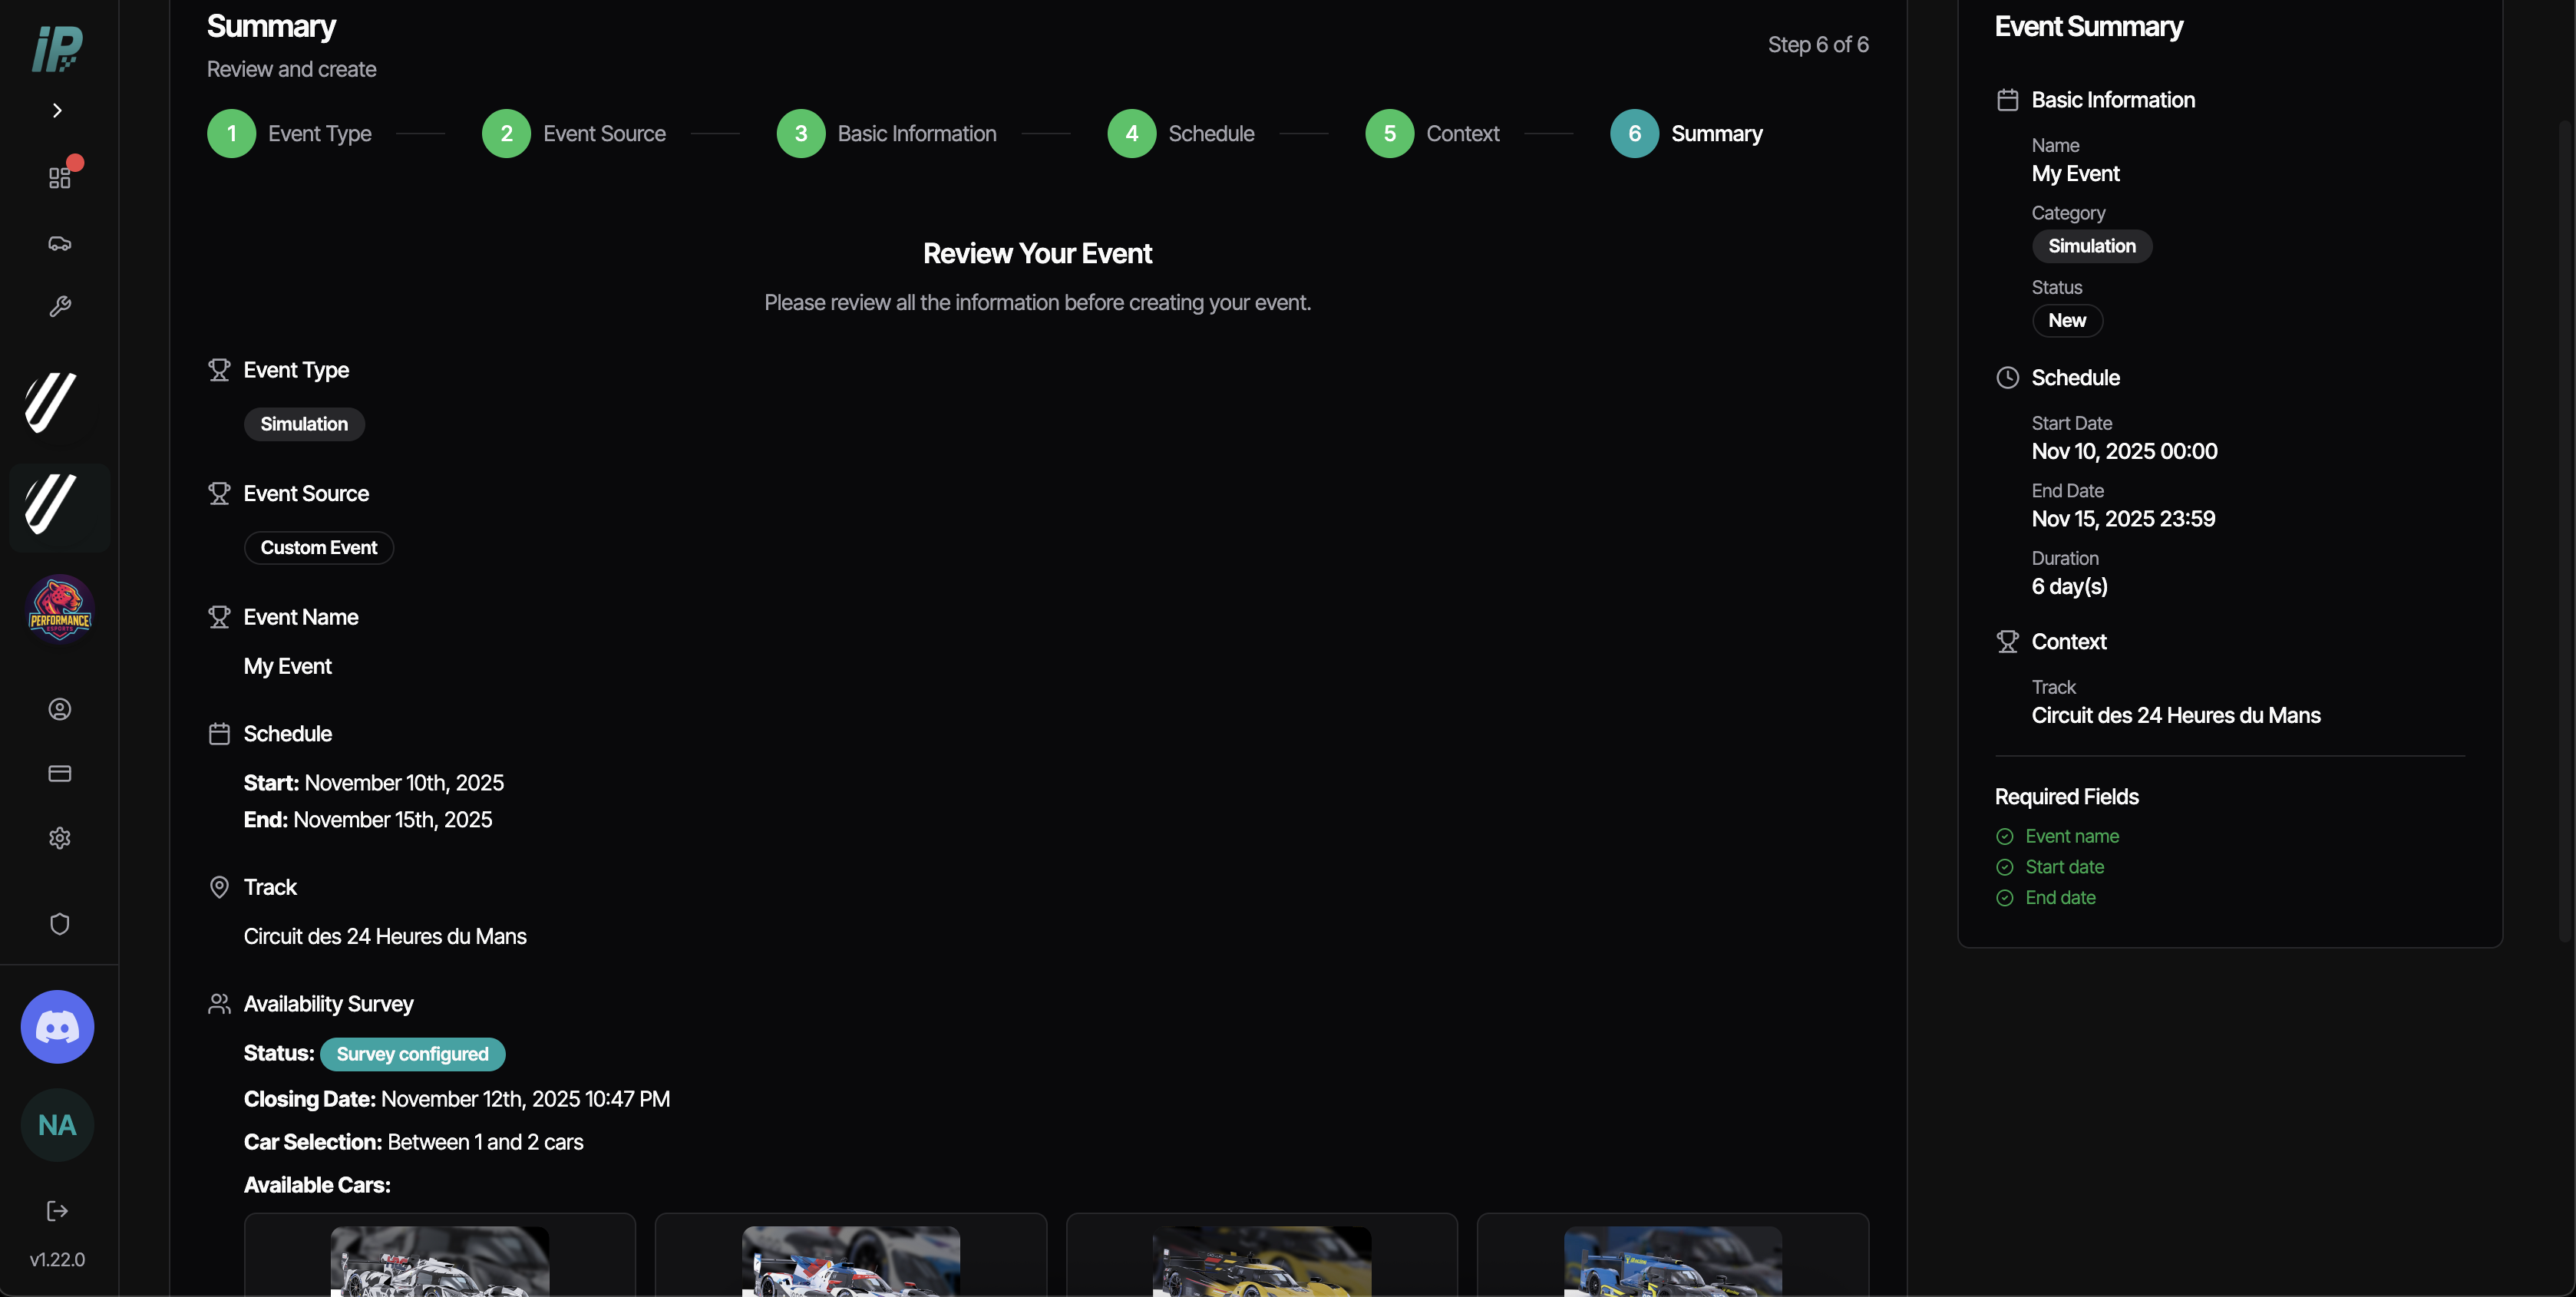Select the white-and-blue BMW-style car thumbnail
Viewport: 2576px width, 1297px height.
coord(851,1261)
